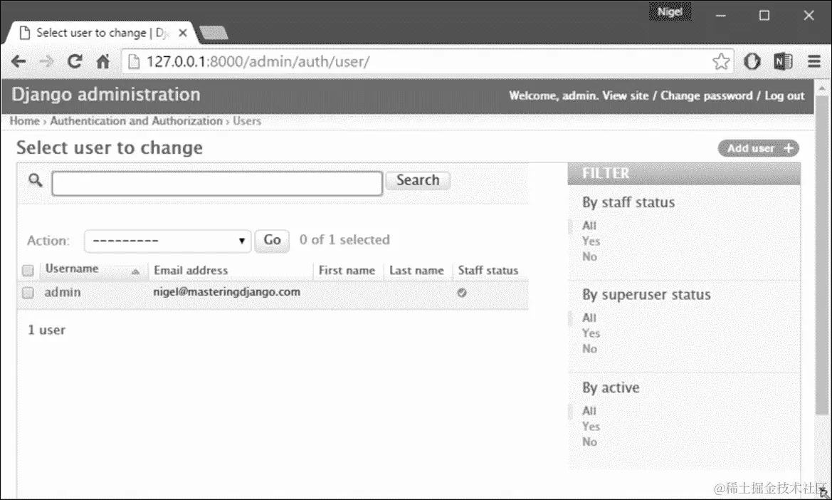832x500 pixels.
Task: Click the '1 user' count text
Action: (x=47, y=330)
